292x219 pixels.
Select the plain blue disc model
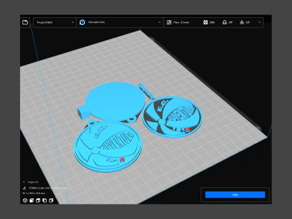pyautogui.click(x=115, y=100)
